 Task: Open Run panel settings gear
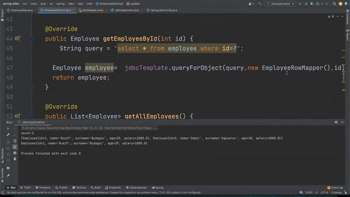click(336, 122)
